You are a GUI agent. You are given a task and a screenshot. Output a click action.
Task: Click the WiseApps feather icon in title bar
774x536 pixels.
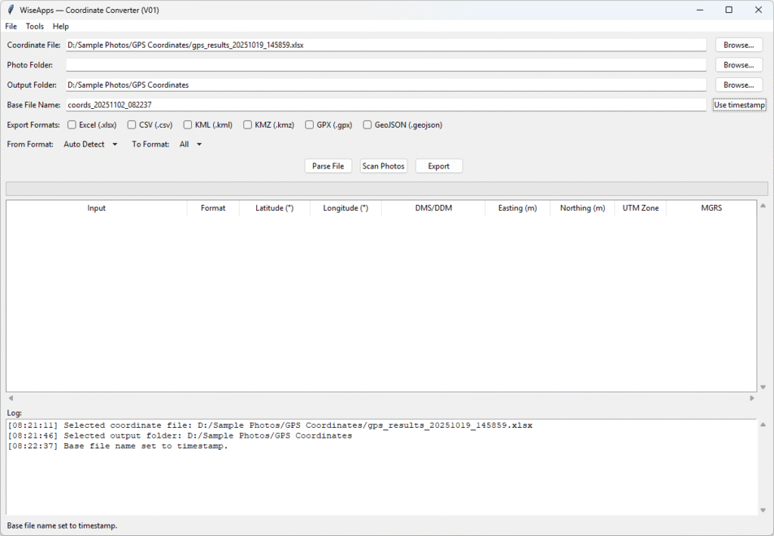[9, 10]
